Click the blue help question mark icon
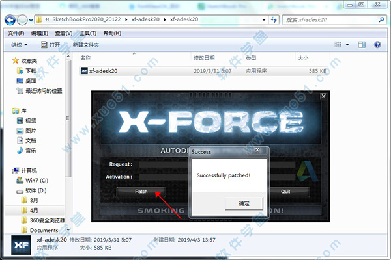 (x=377, y=45)
